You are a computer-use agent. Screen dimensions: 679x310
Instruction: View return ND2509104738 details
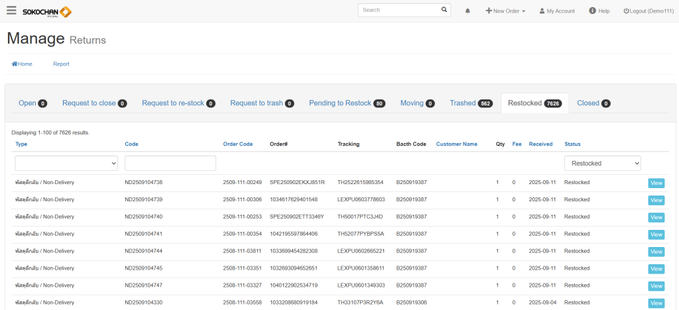[655, 183]
